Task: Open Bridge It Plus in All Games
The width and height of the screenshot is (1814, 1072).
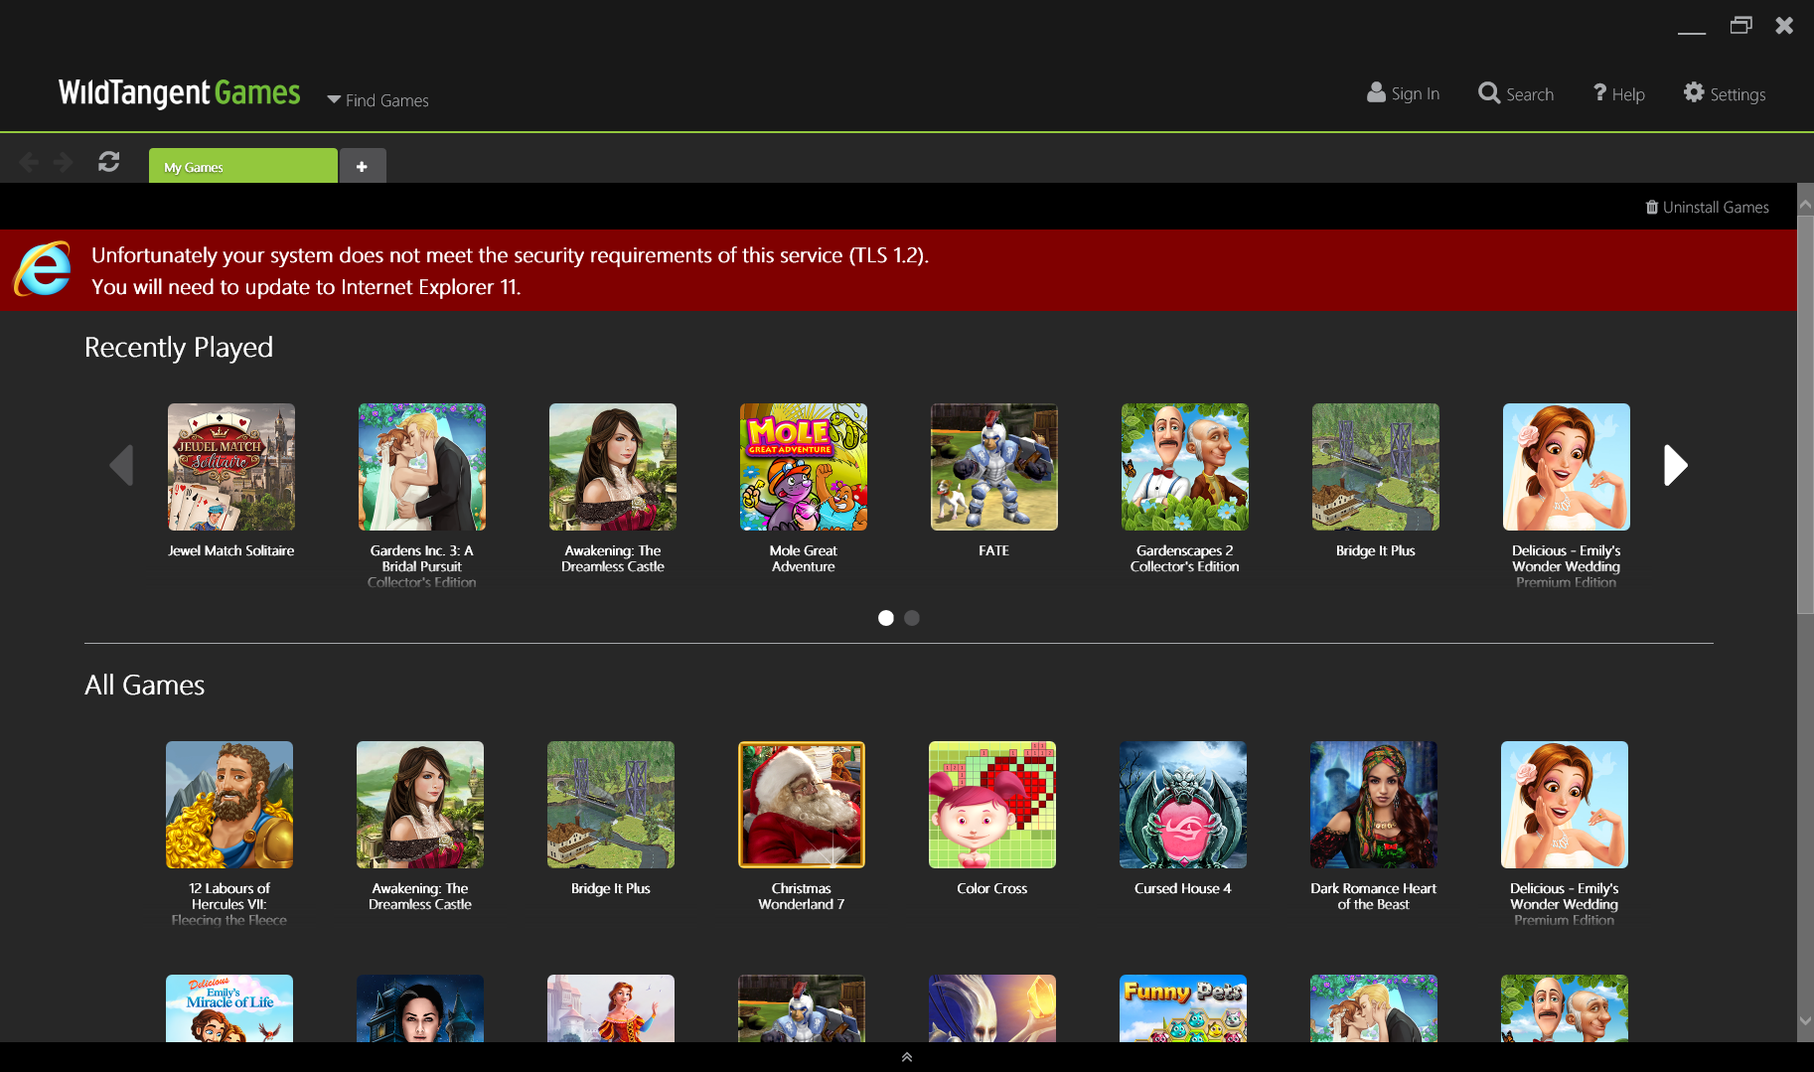Action: coord(611,805)
